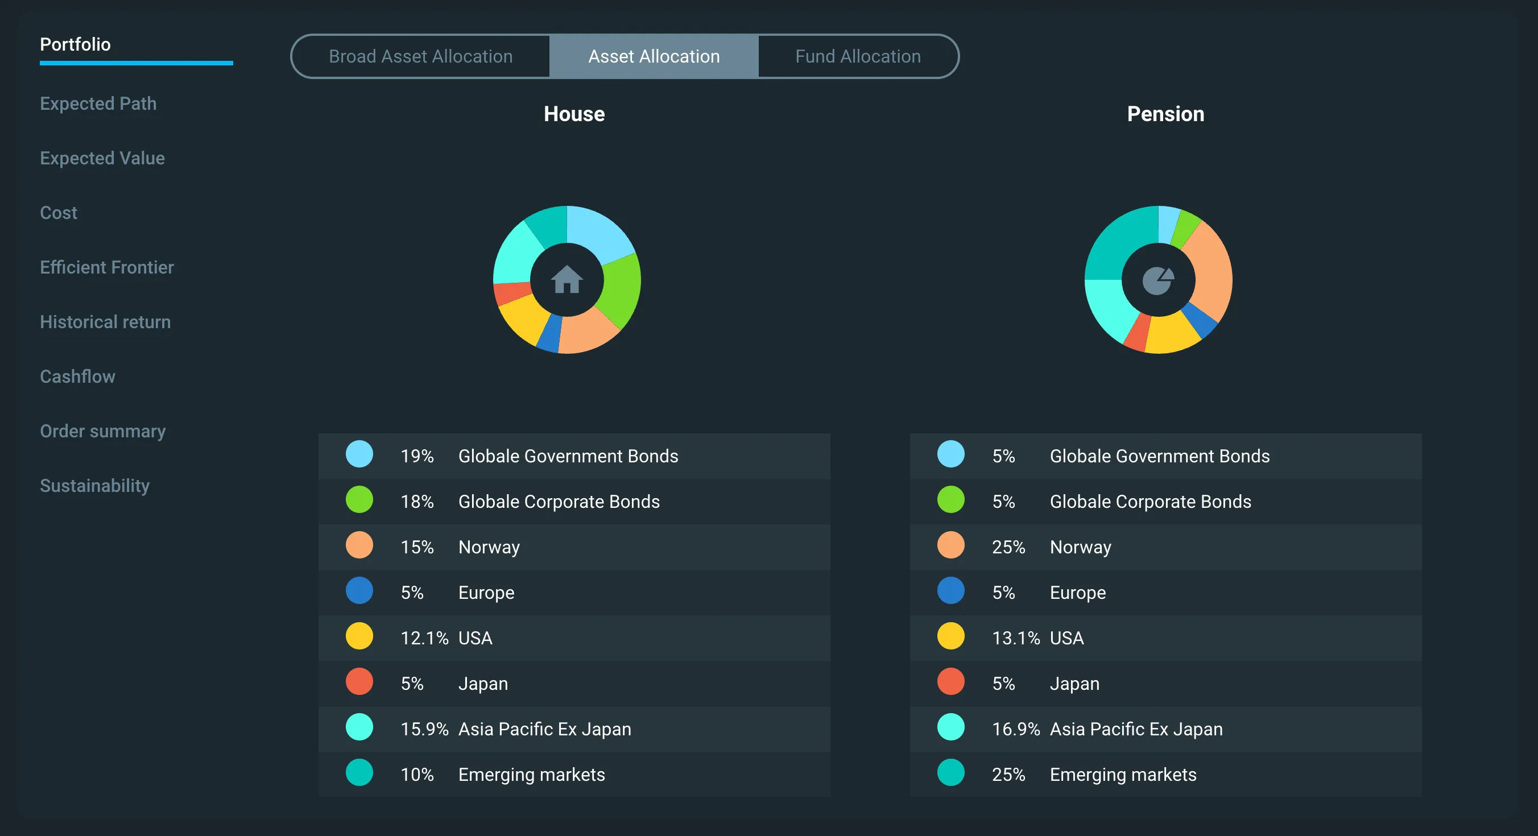Click Pension Europe blue swatch
The width and height of the screenshot is (1538, 836).
click(x=951, y=590)
